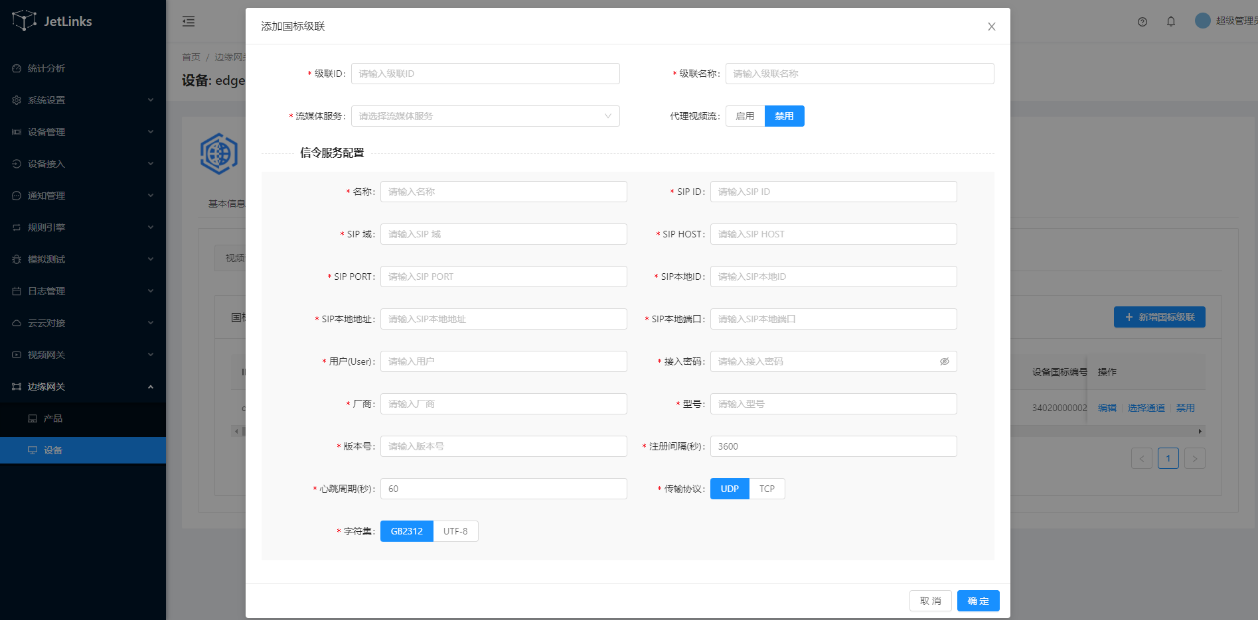Click the JetLinks logo
The height and width of the screenshot is (620, 1258).
pos(52,21)
